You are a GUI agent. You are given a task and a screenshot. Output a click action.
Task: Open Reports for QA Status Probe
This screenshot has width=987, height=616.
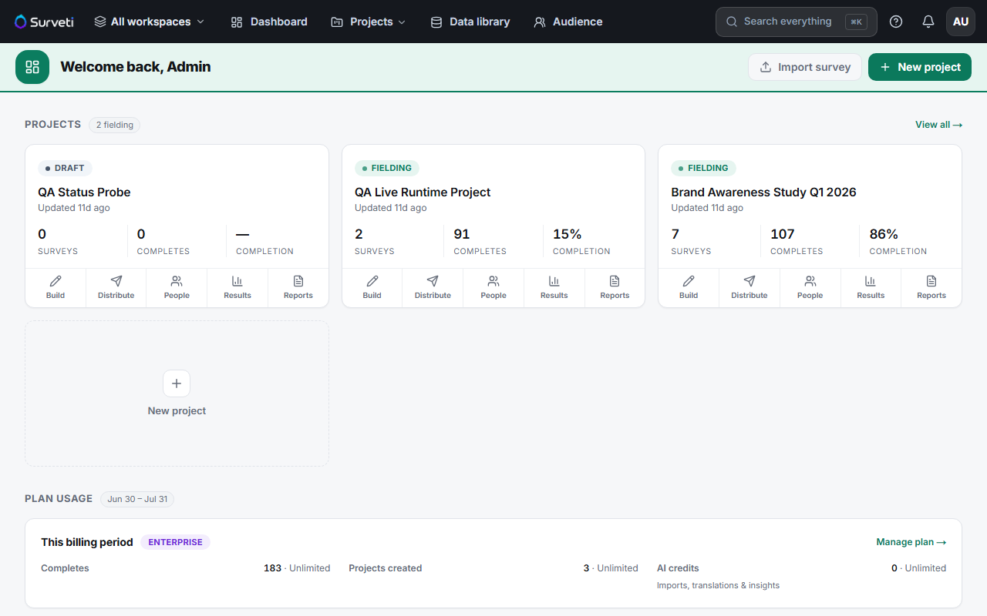(x=298, y=288)
